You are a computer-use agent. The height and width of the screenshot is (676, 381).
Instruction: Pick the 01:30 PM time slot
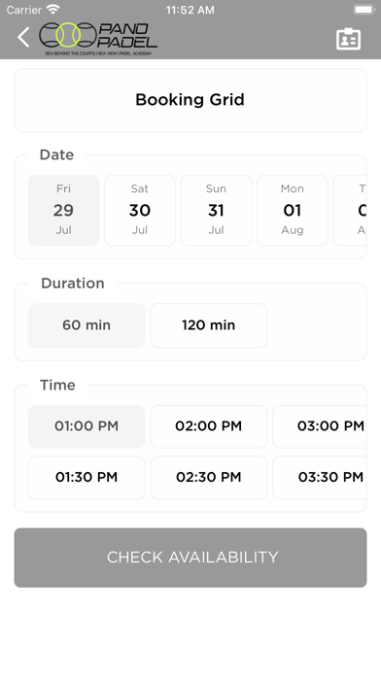[x=87, y=477]
